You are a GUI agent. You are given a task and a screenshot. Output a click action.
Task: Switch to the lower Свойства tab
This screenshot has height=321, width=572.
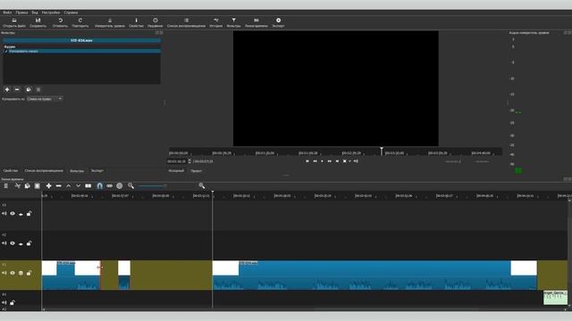coord(11,170)
